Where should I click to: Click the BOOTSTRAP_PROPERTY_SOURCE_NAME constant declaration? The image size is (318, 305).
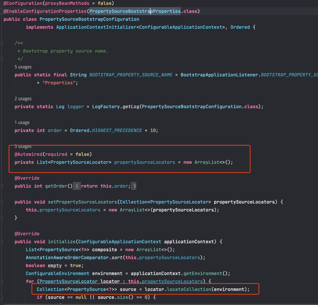click(131, 75)
